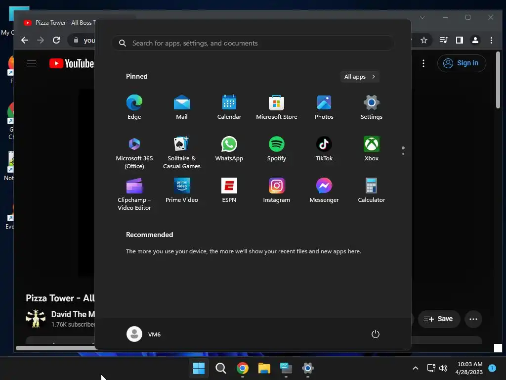Open Microsoft Store
This screenshot has height=380, width=506.
point(277,107)
